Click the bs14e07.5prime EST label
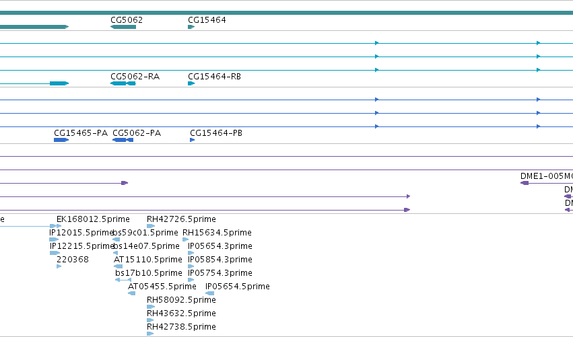 146,246
